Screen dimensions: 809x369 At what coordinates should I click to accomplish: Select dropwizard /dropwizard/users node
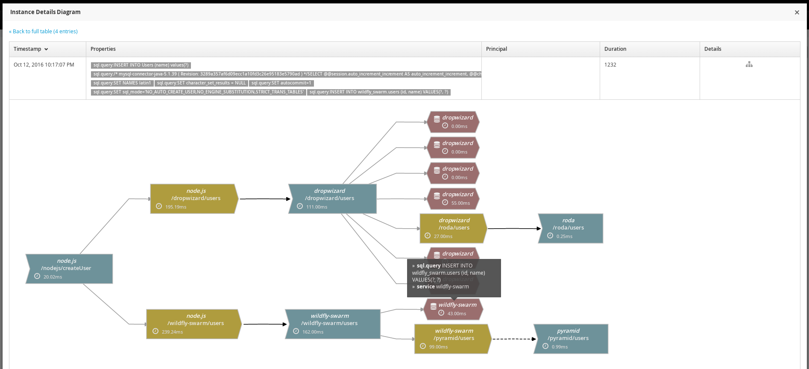tap(332, 199)
